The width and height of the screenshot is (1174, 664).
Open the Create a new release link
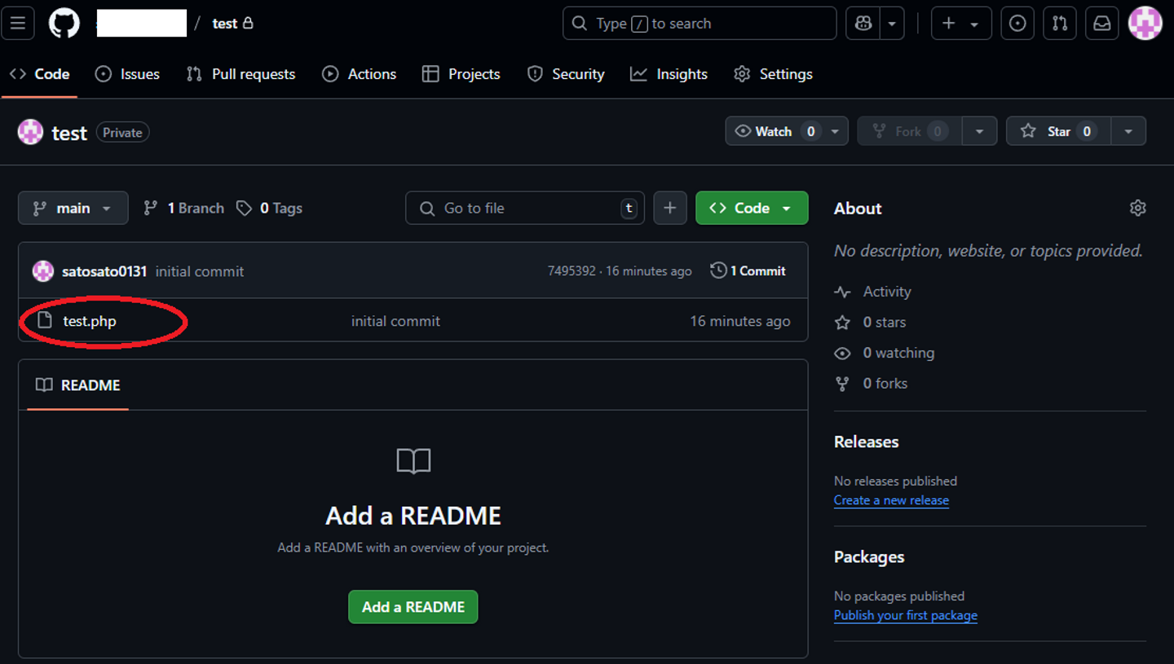(891, 500)
